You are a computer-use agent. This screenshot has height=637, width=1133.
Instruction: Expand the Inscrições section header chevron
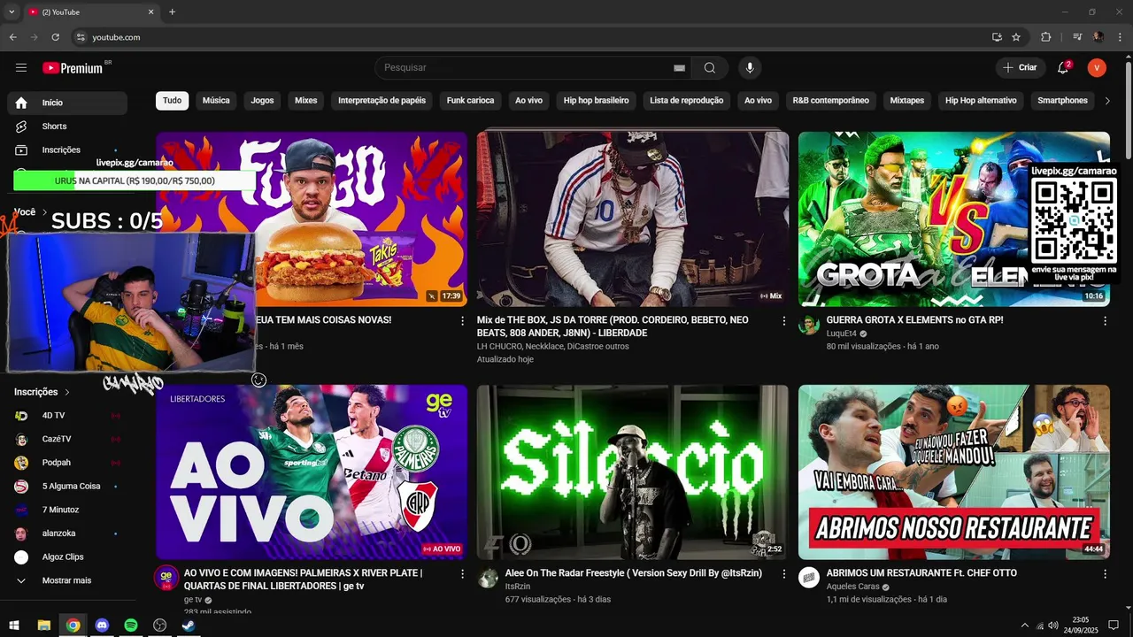point(66,392)
